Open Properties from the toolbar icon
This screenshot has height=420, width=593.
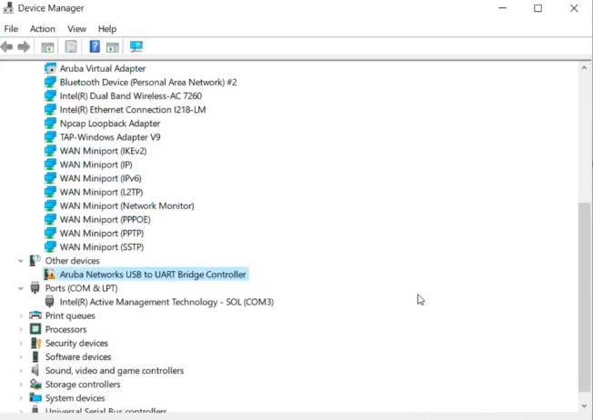point(71,47)
